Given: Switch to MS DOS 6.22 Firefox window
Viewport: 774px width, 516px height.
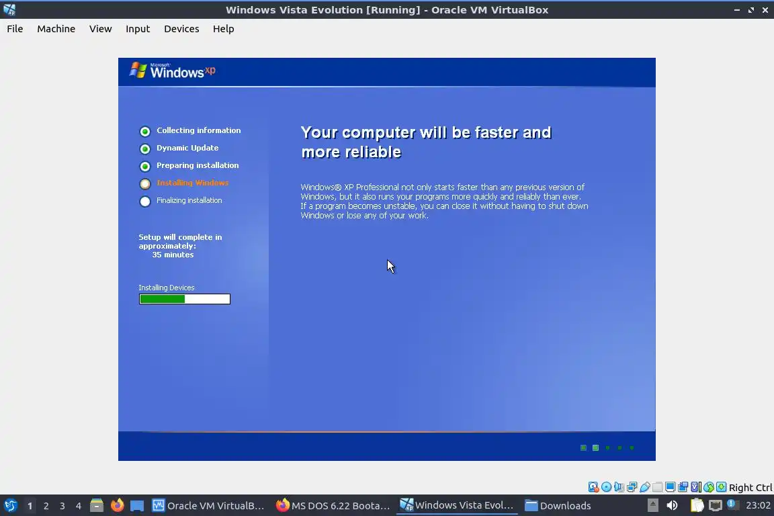Looking at the screenshot, I should (x=333, y=506).
